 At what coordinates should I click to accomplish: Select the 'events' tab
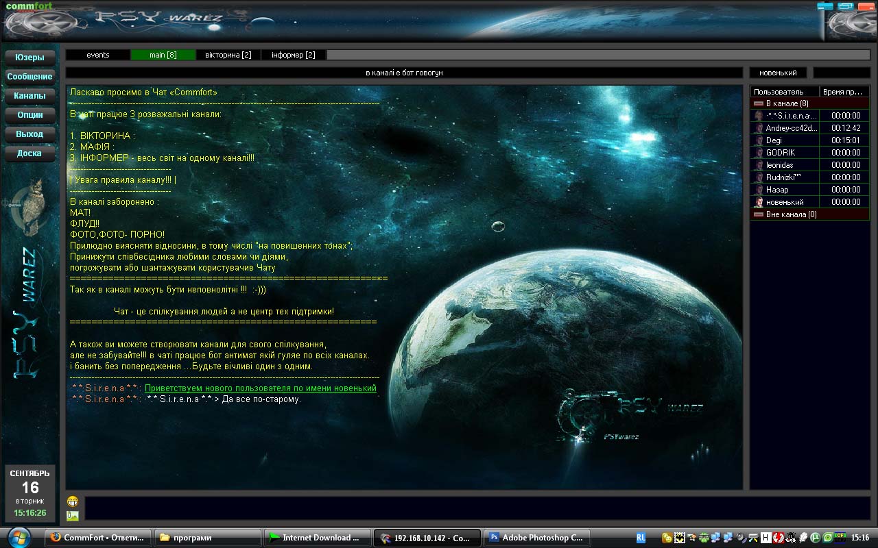pos(98,55)
